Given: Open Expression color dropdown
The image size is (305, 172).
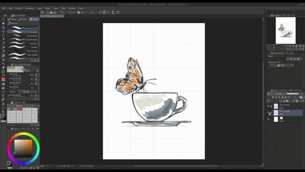Looking at the screenshot, I should click(282, 65).
